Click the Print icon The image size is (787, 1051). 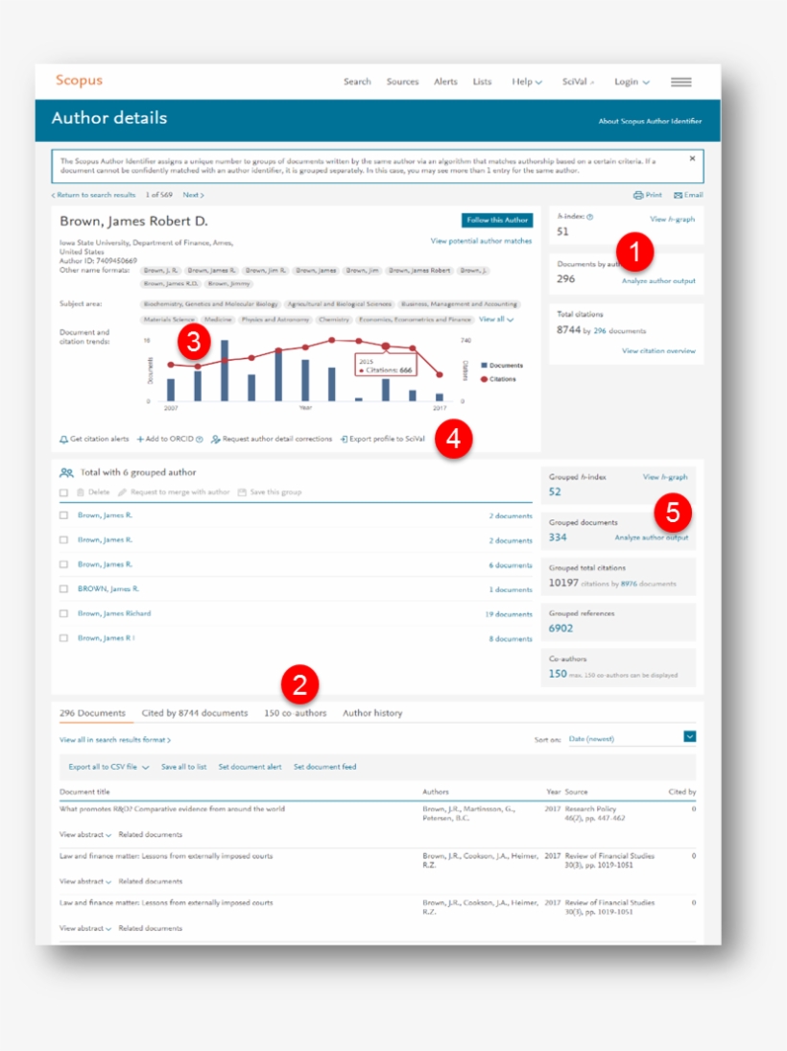(638, 195)
